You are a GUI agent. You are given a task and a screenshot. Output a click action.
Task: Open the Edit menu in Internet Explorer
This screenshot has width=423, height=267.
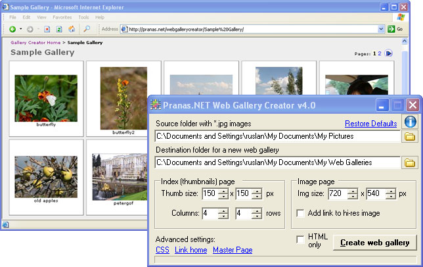point(26,17)
